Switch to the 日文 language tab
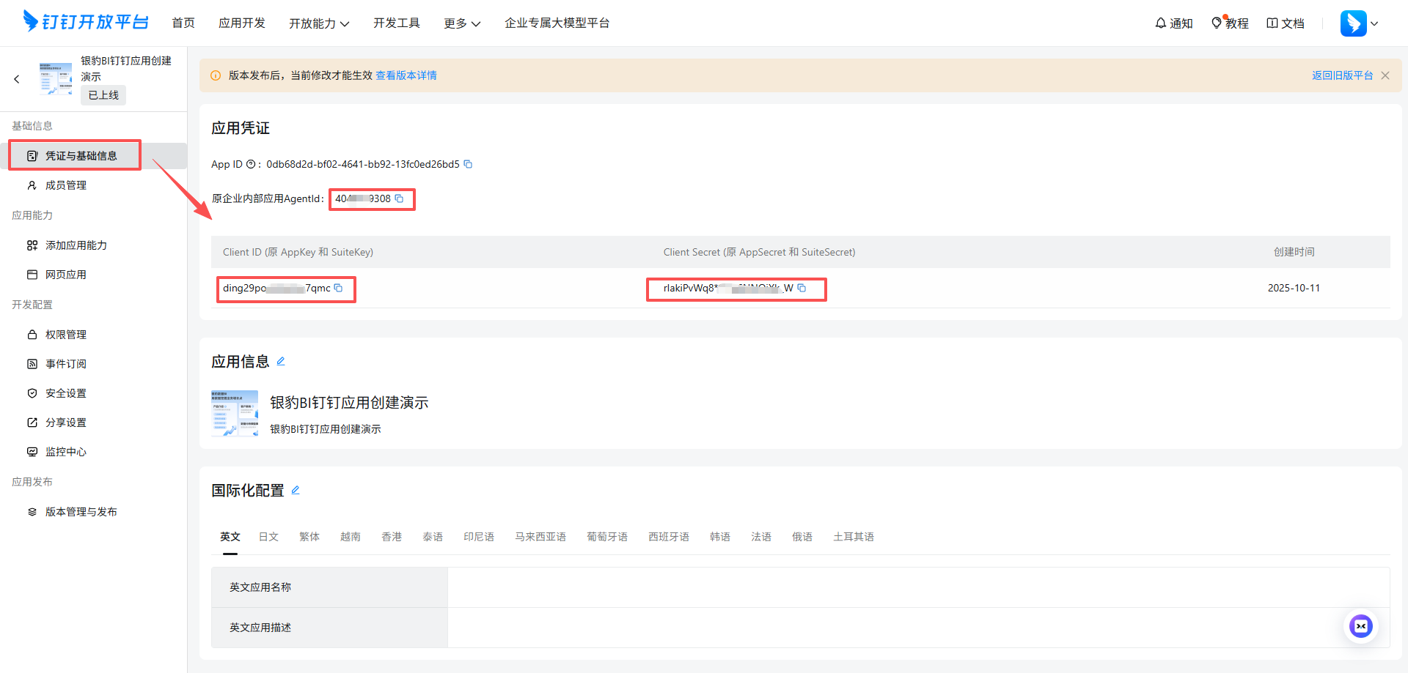This screenshot has width=1408, height=673. point(268,536)
